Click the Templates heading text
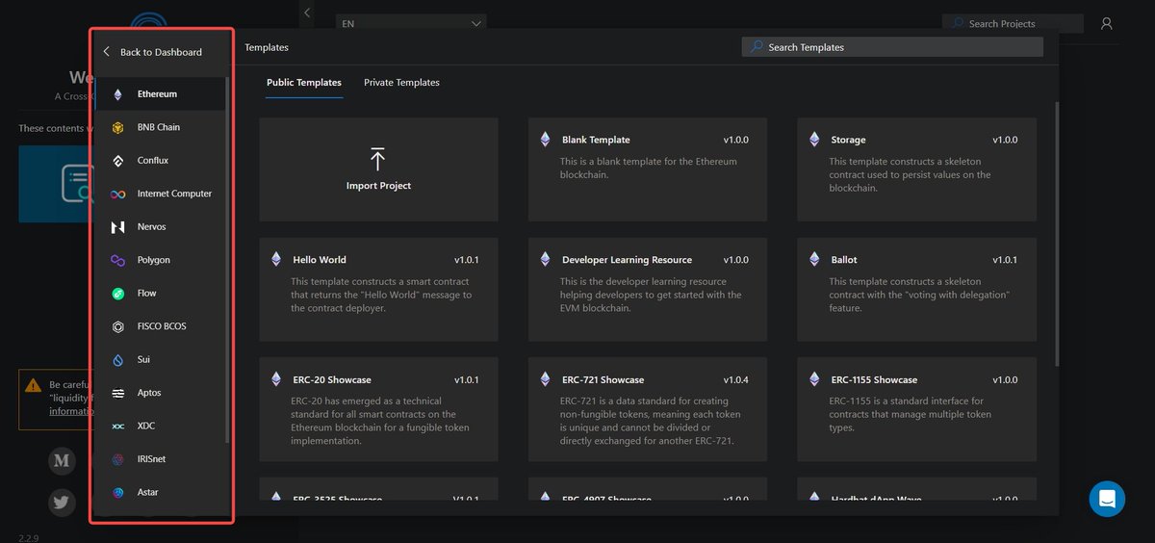 click(x=267, y=47)
